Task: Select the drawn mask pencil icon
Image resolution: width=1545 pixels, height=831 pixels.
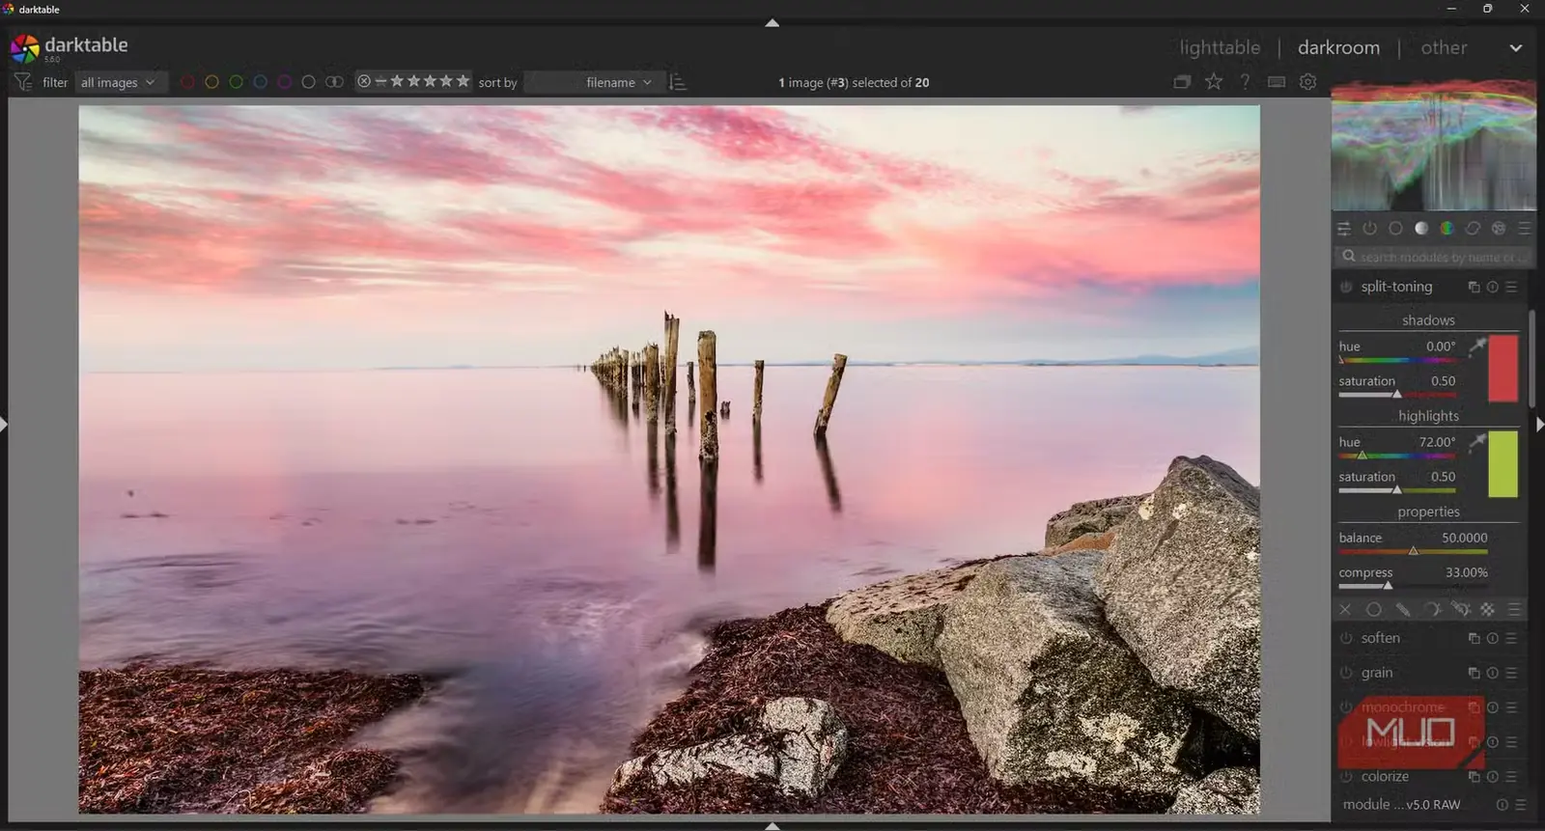Action: point(1403,610)
